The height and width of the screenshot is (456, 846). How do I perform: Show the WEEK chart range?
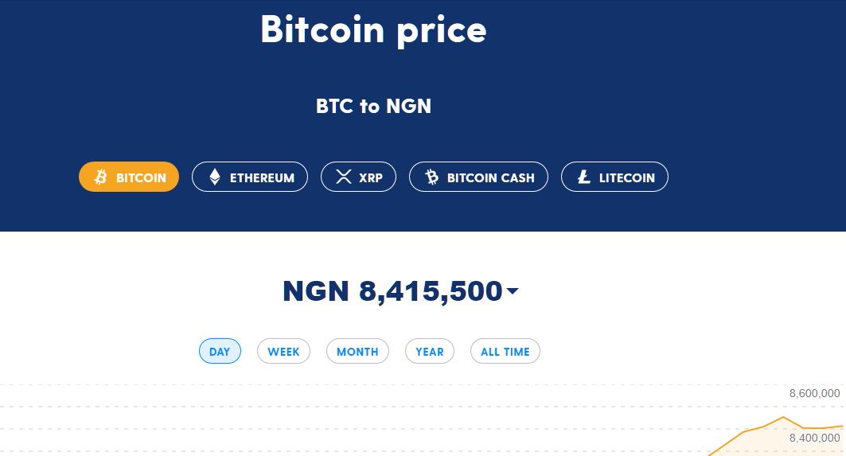[283, 351]
